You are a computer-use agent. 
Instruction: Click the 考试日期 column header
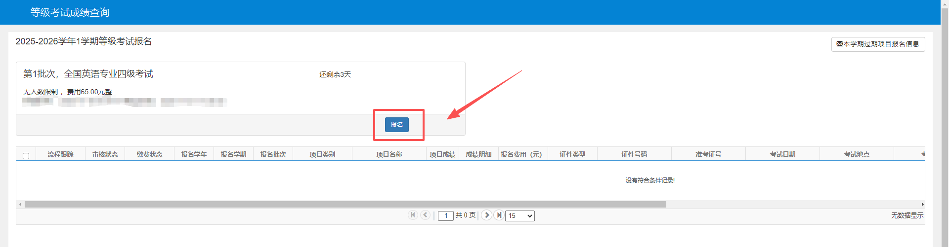pyautogui.click(x=782, y=154)
